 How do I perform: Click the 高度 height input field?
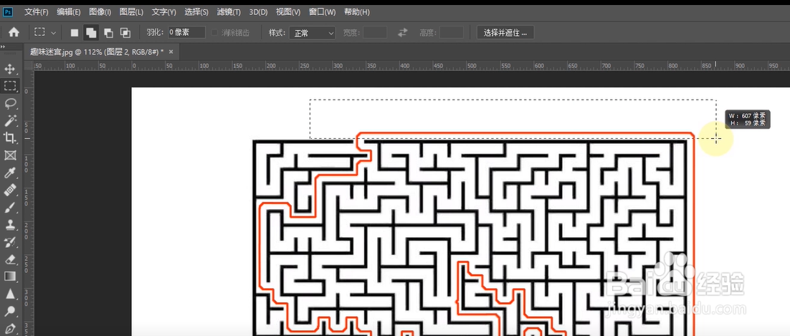[452, 33]
